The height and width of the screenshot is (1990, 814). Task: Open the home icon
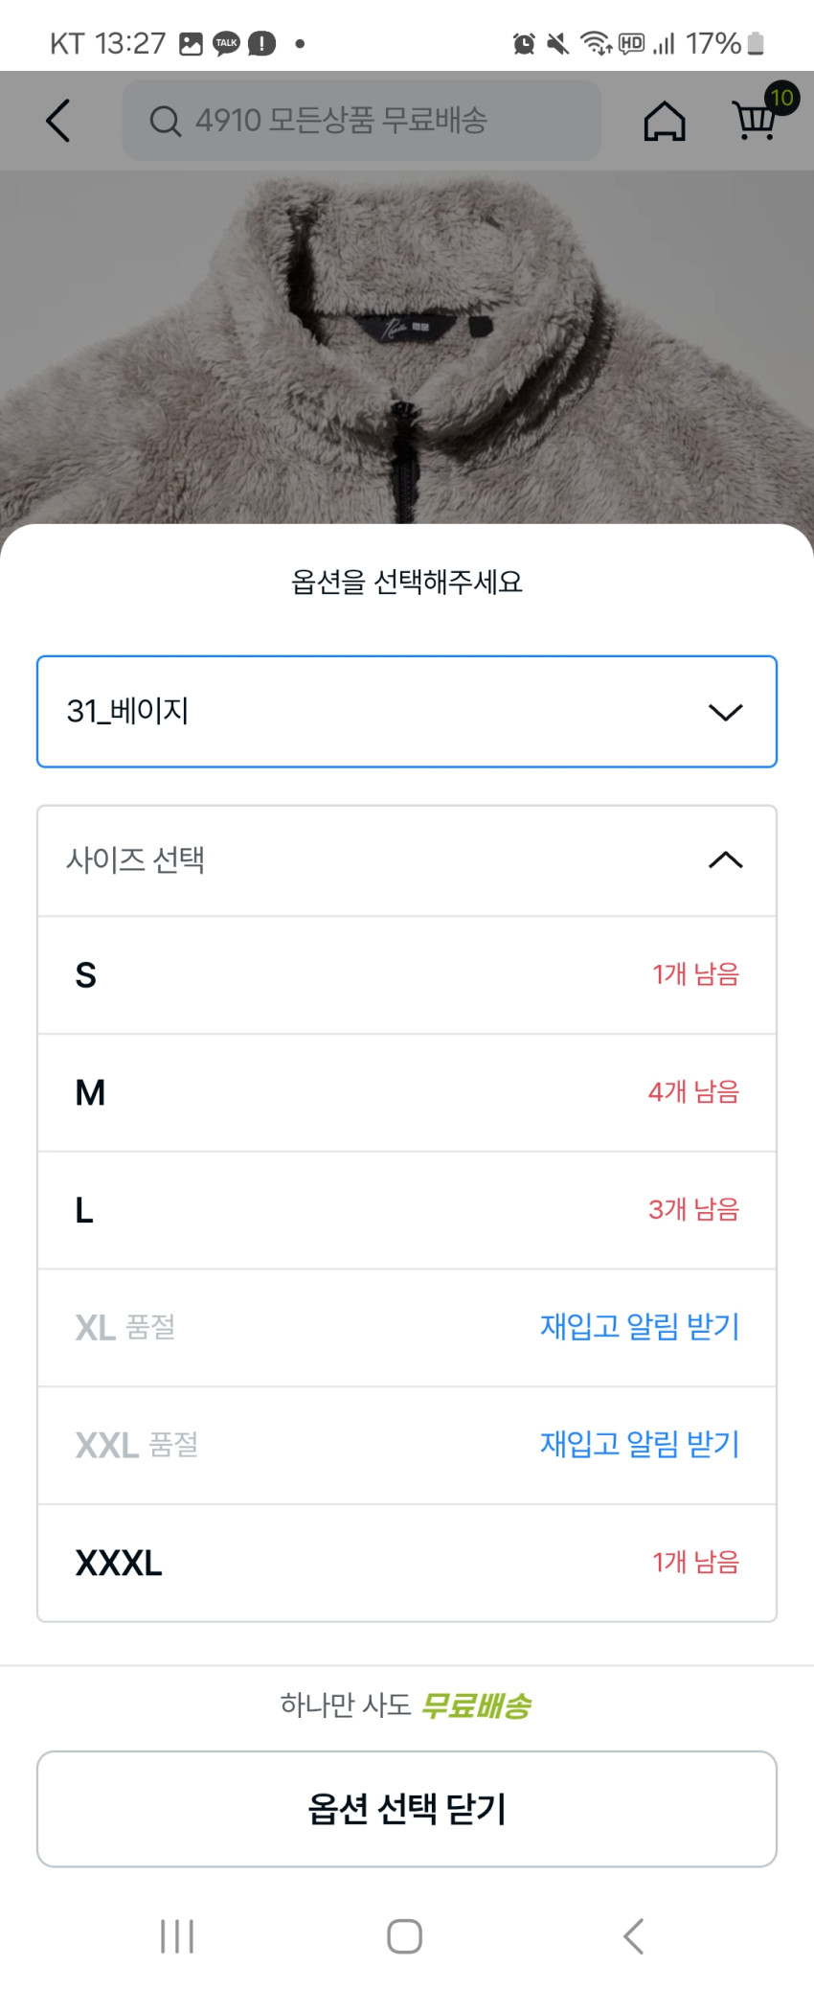click(x=664, y=122)
